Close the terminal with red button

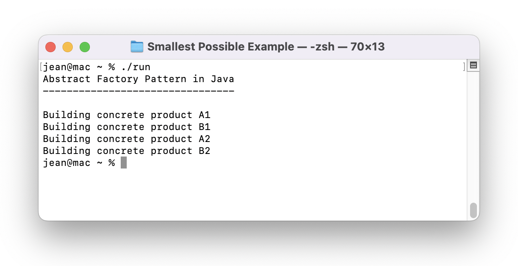click(x=51, y=47)
